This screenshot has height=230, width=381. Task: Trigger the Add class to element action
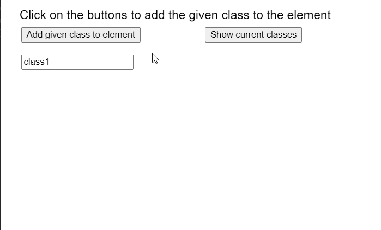[x=81, y=35]
